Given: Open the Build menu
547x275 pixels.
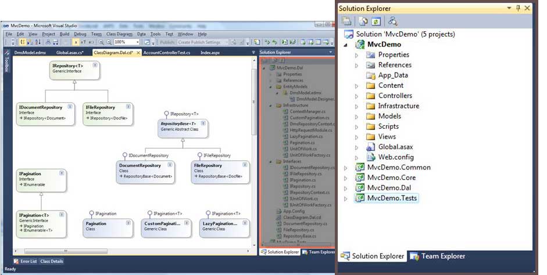Looking at the screenshot, I should coord(65,34).
